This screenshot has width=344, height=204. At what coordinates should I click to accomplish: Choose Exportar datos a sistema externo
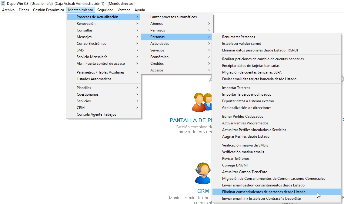pos(276,101)
